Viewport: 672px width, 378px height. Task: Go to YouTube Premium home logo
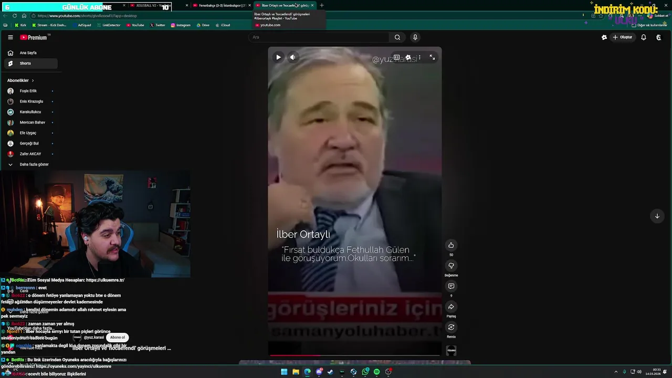34,37
